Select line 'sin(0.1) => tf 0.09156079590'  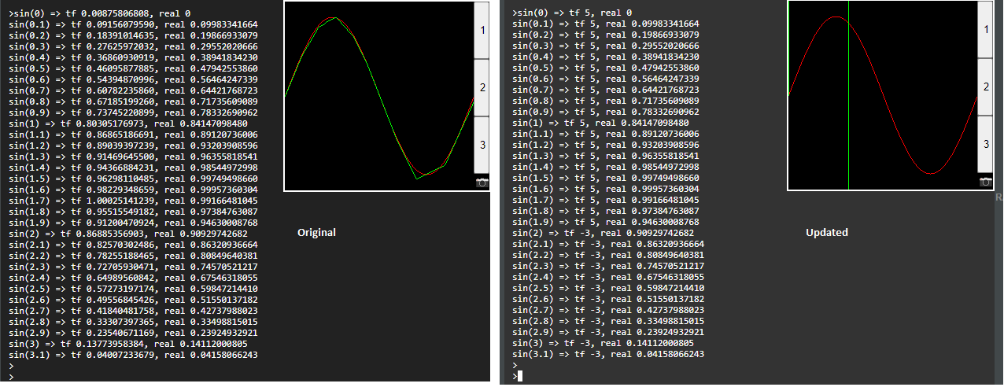[134, 24]
